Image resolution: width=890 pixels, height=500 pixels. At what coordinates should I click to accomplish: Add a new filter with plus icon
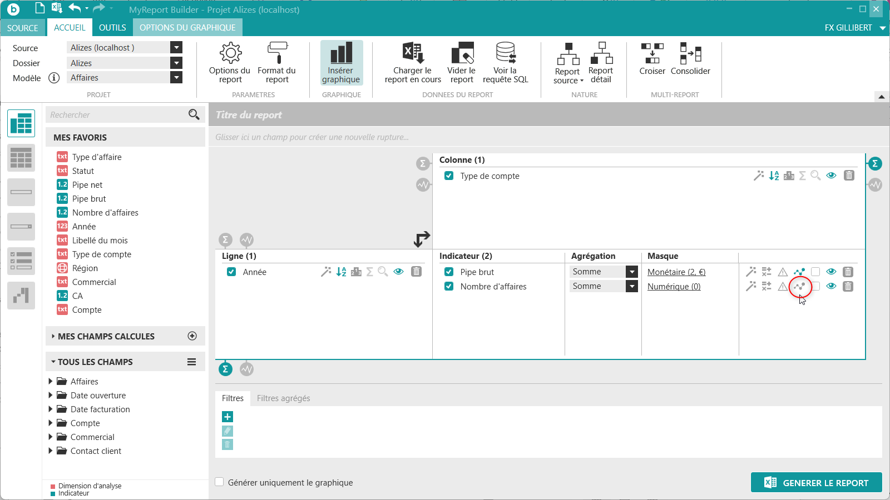[x=228, y=417]
